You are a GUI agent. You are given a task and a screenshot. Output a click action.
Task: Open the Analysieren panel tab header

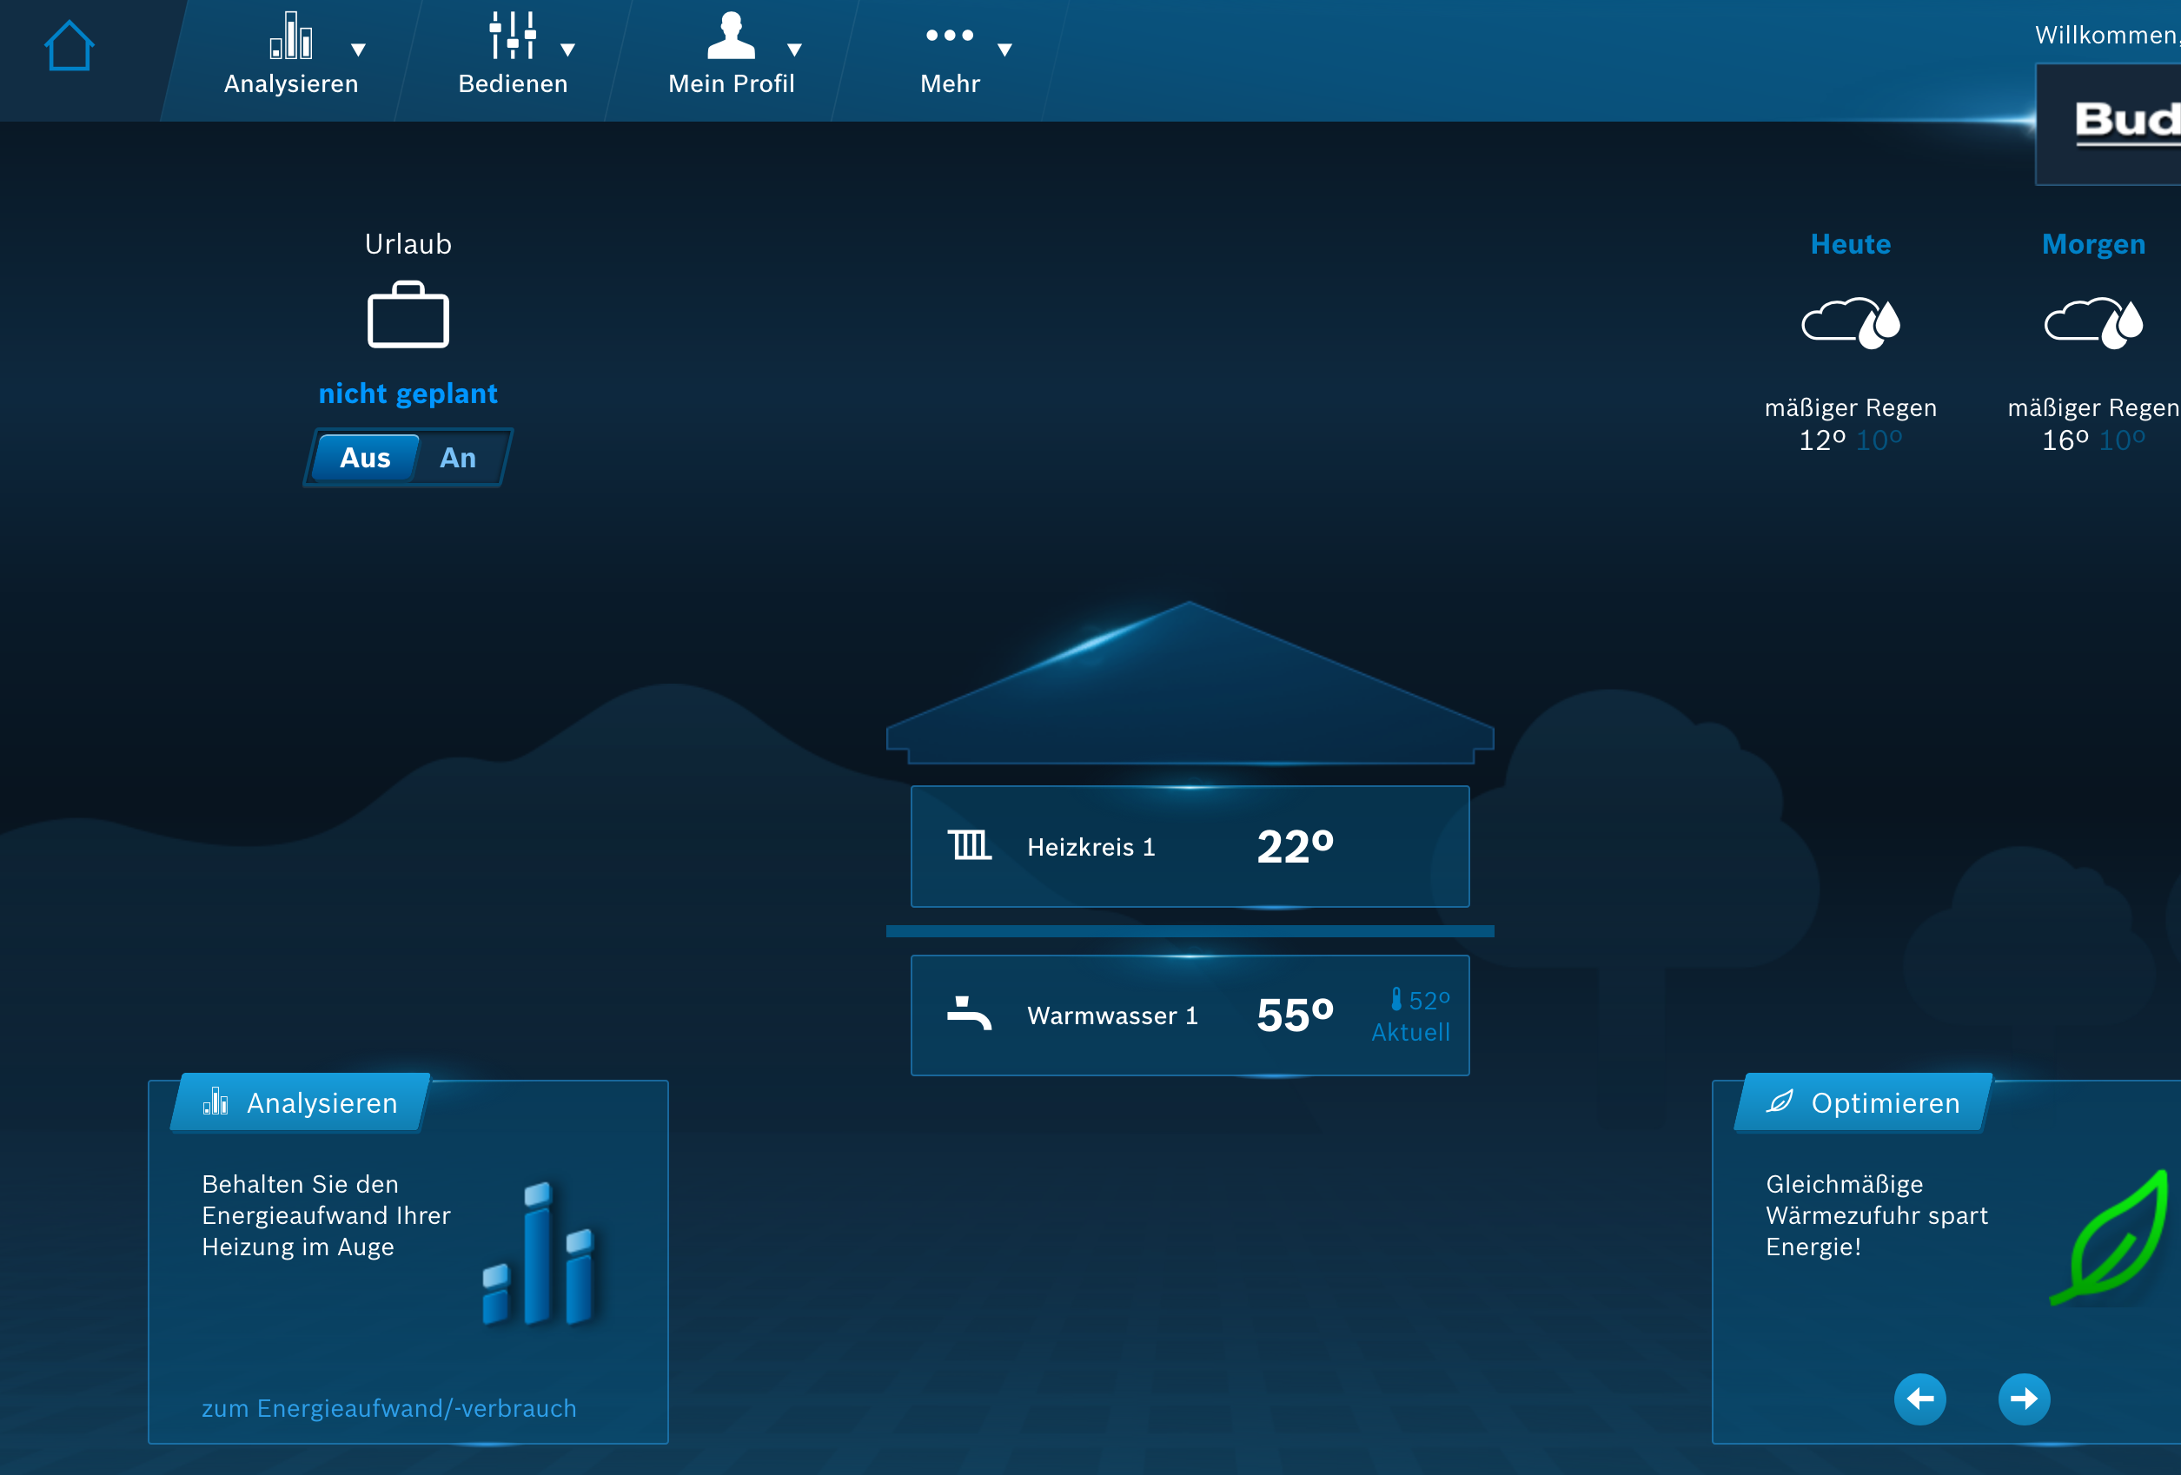point(301,1102)
